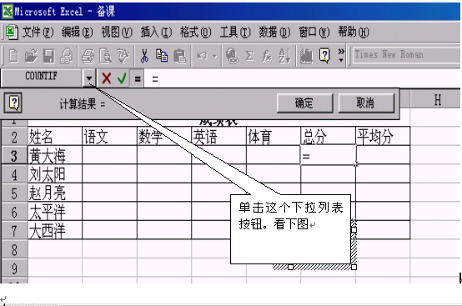Click the 取消 button
The width and height of the screenshot is (462, 306).
(x=366, y=103)
